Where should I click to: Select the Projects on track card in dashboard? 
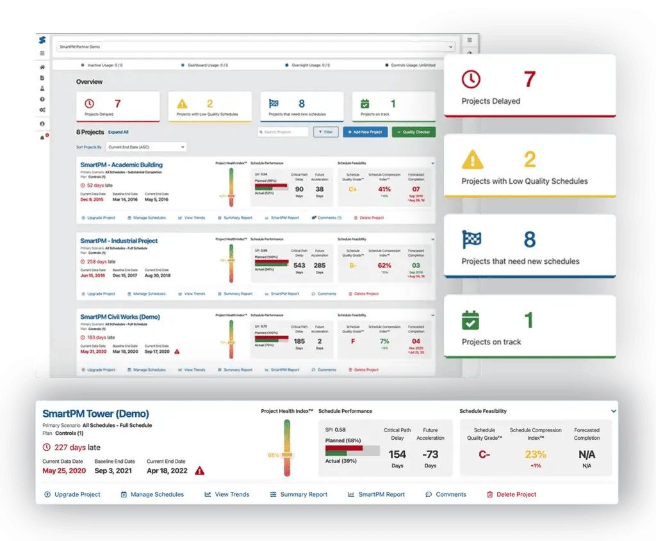[x=393, y=106]
